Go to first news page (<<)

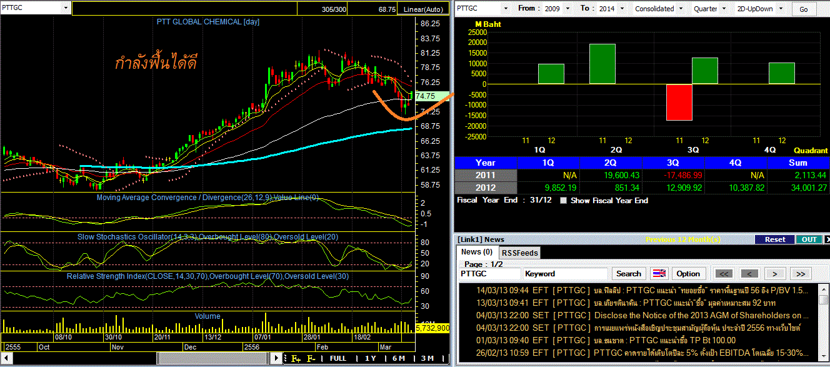click(x=724, y=274)
